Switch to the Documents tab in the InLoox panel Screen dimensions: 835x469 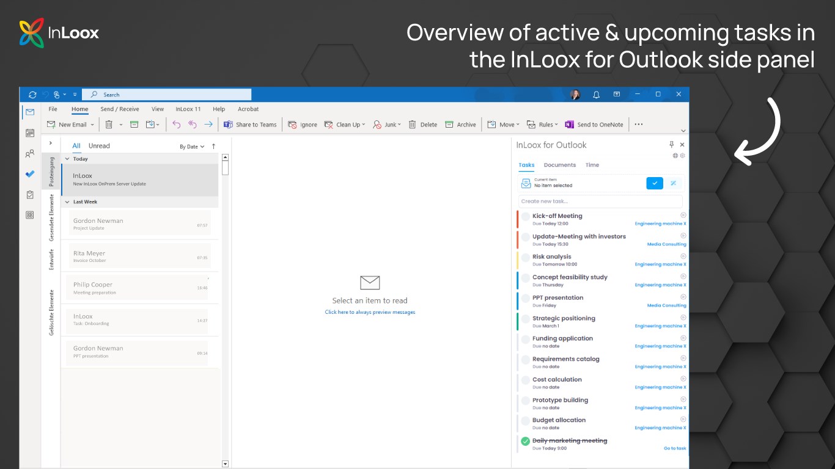[x=560, y=165]
